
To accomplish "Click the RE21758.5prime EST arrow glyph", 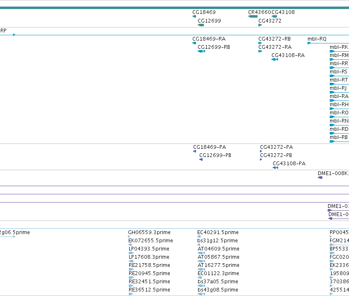I will [x=131, y=269].
